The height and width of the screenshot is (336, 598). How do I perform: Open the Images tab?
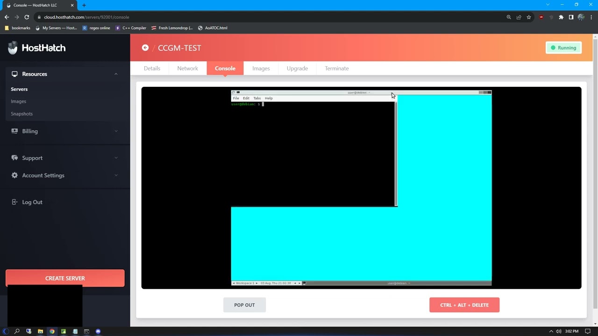[x=261, y=68]
